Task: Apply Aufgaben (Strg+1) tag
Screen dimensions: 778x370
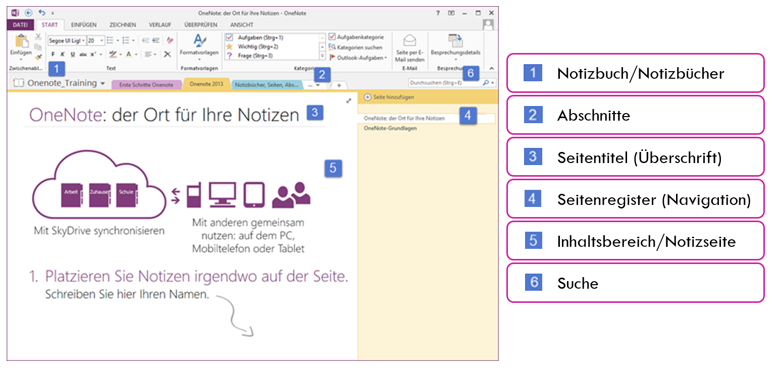Action: 272,37
